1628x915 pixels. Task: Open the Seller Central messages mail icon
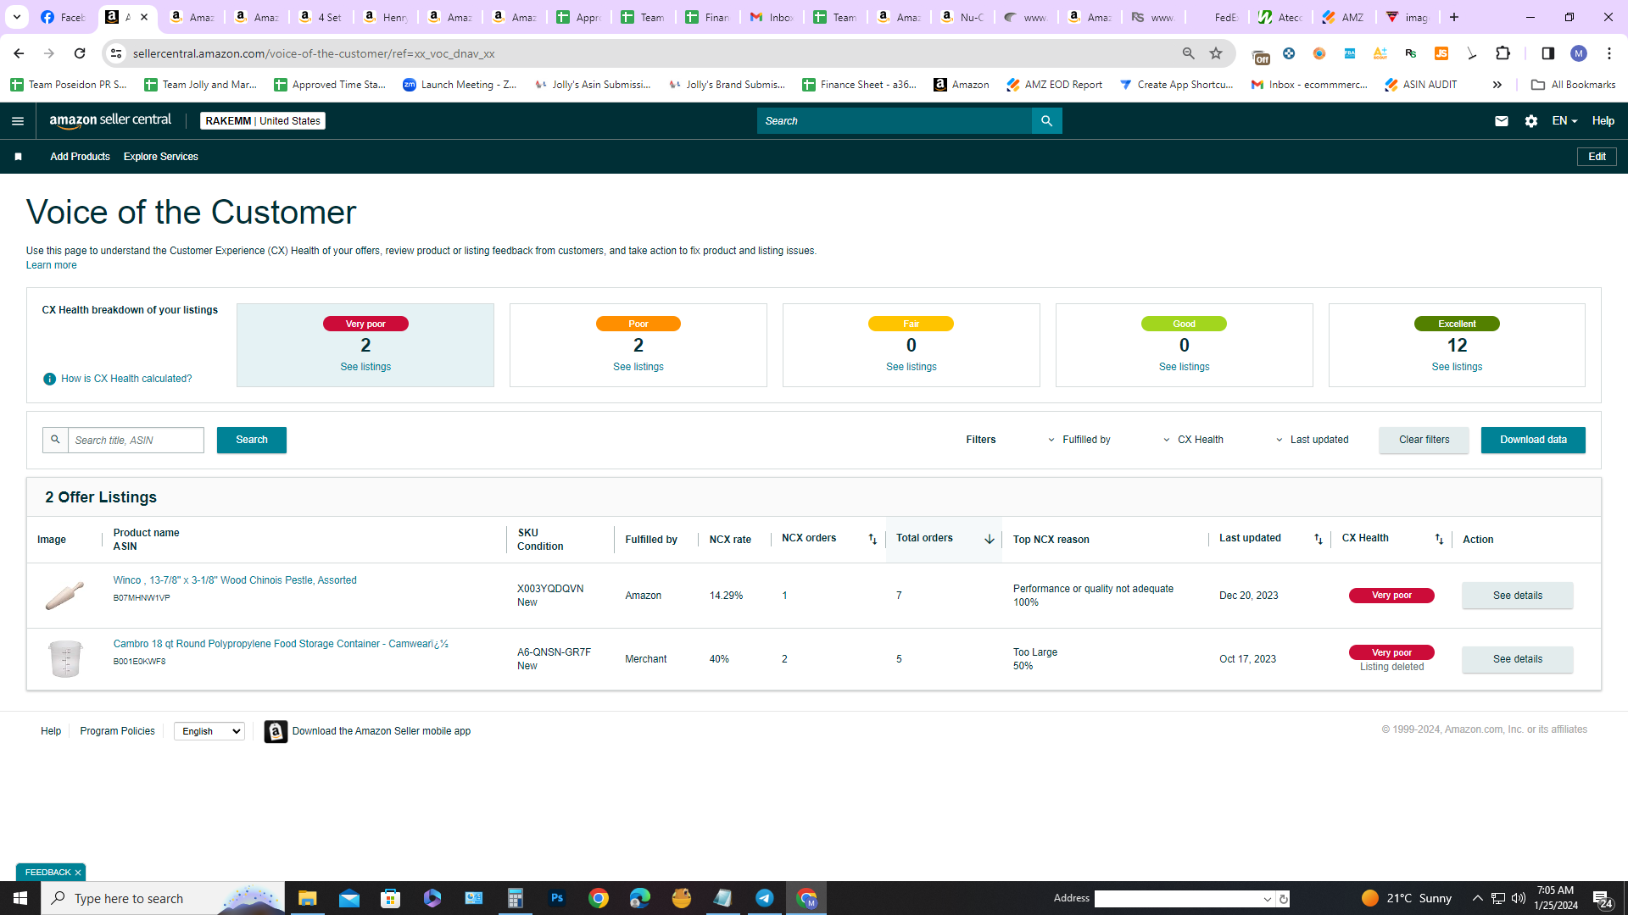1501,121
